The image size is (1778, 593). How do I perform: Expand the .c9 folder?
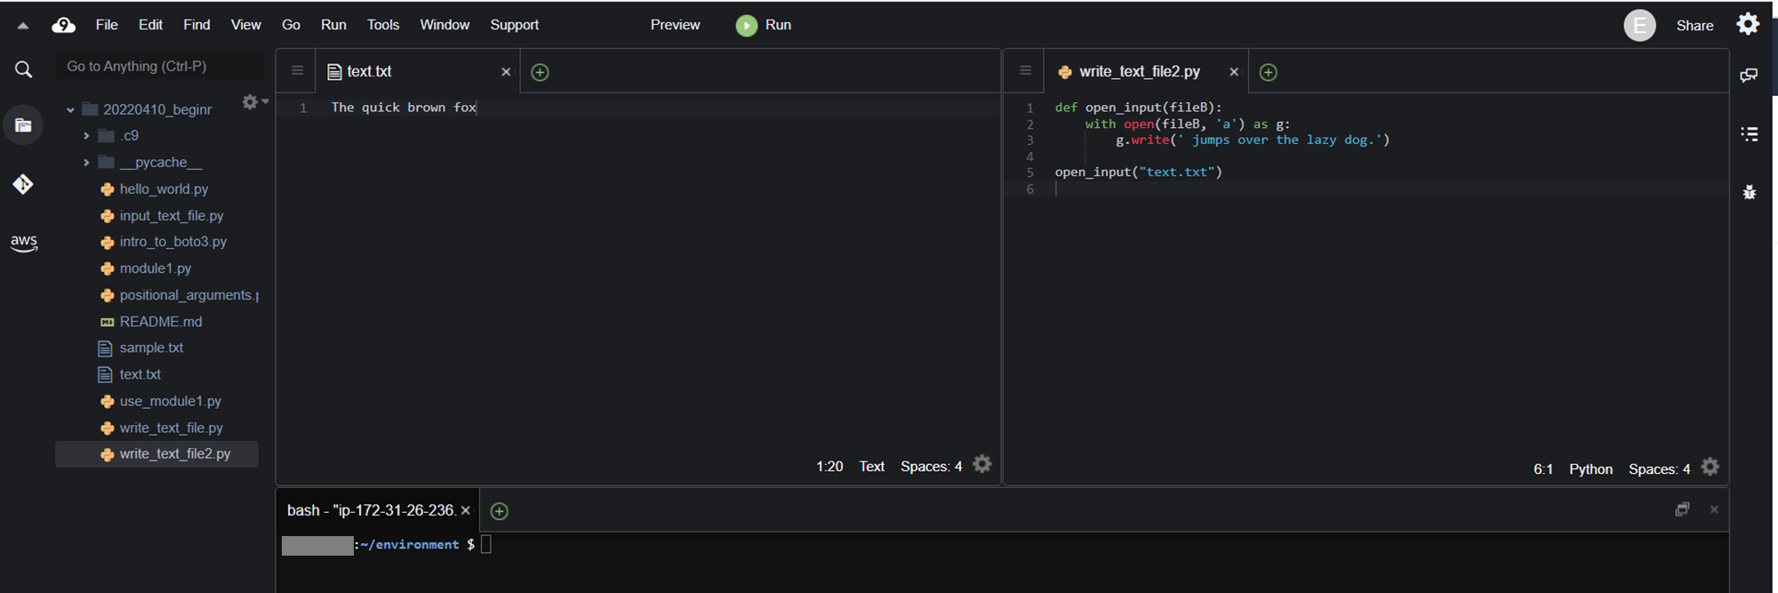tap(86, 136)
